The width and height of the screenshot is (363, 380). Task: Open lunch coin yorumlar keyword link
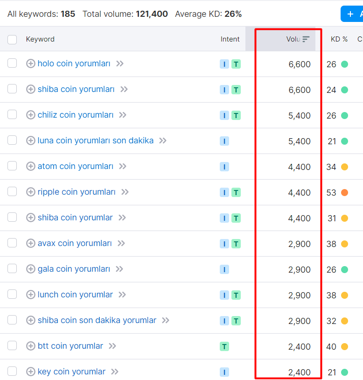(x=75, y=295)
